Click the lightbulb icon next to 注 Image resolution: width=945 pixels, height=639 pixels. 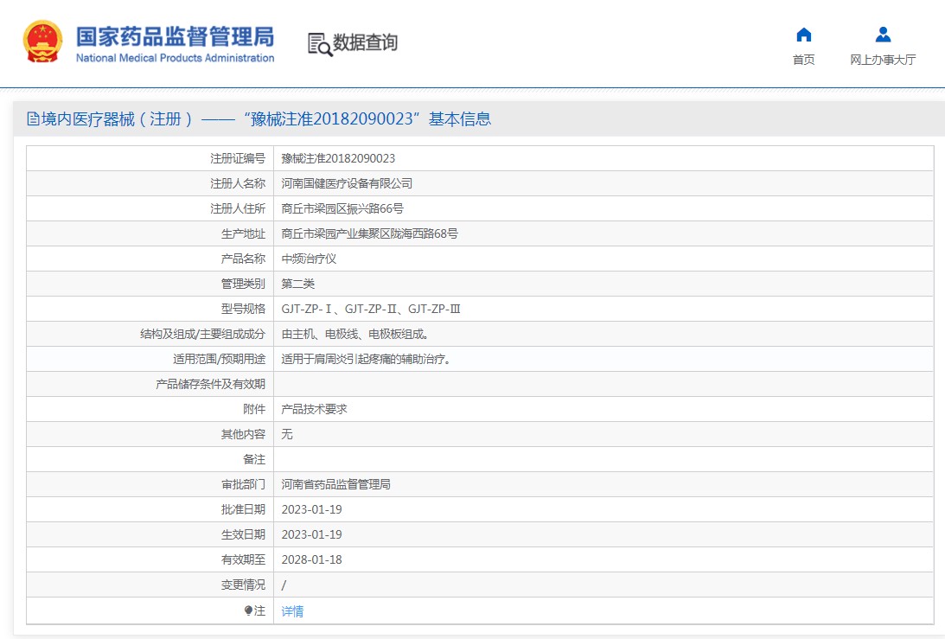point(247,610)
